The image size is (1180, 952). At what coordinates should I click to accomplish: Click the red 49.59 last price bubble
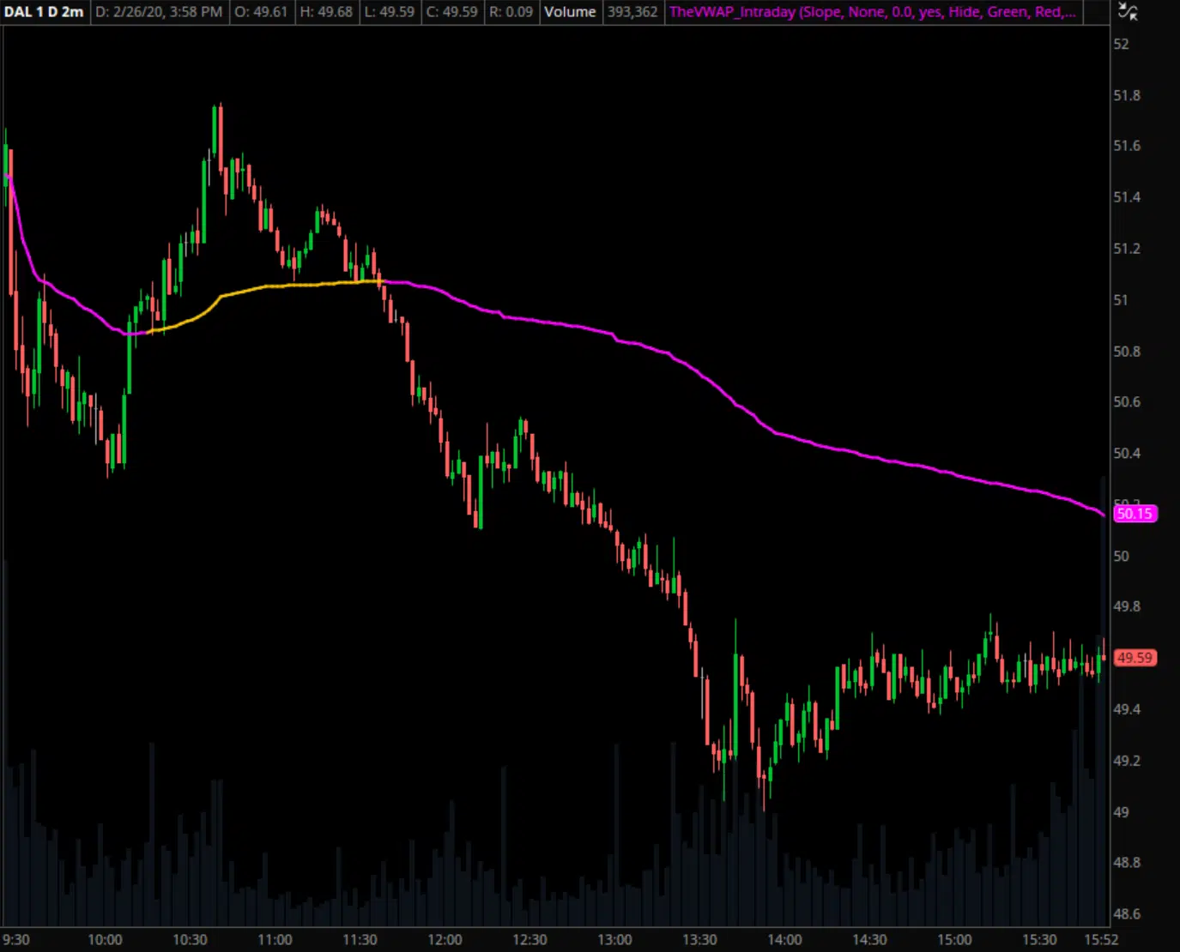point(1135,658)
